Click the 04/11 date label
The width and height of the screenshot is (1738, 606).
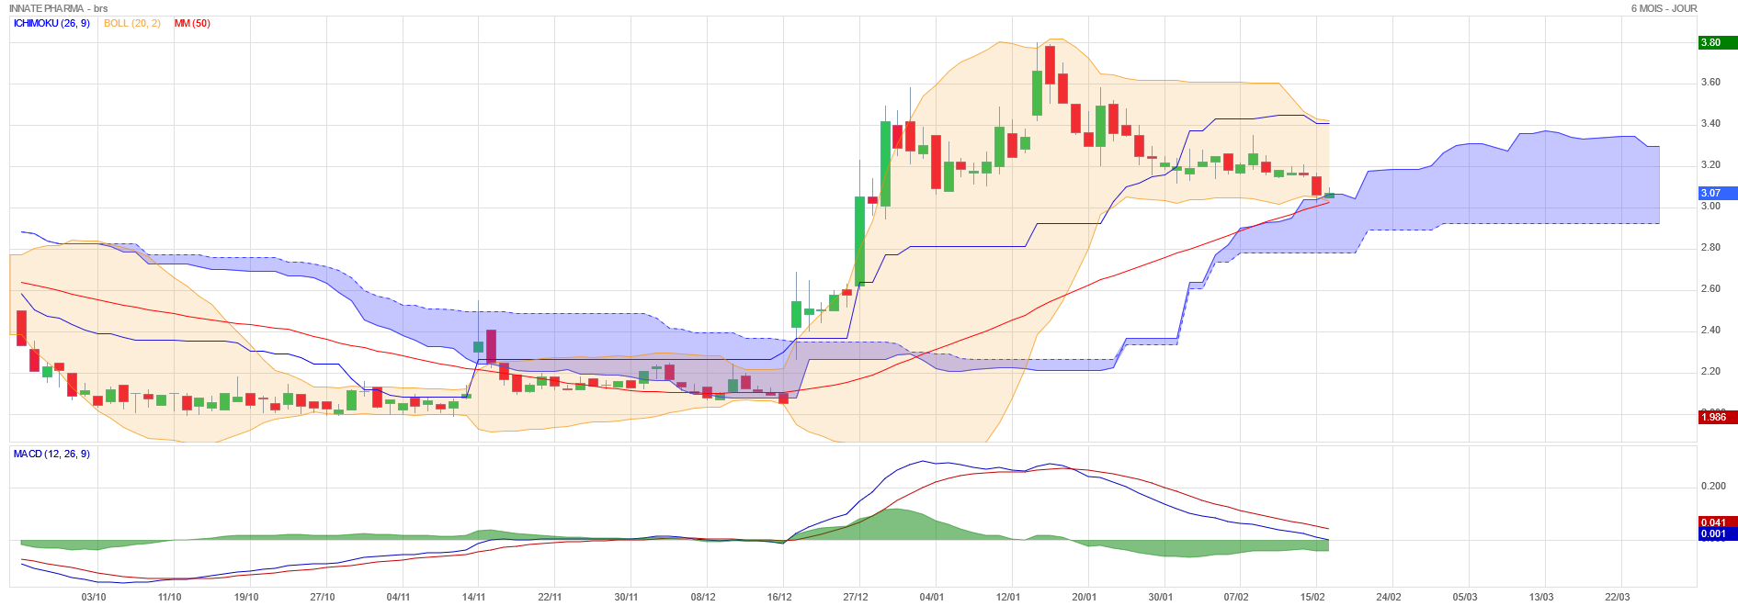[398, 597]
